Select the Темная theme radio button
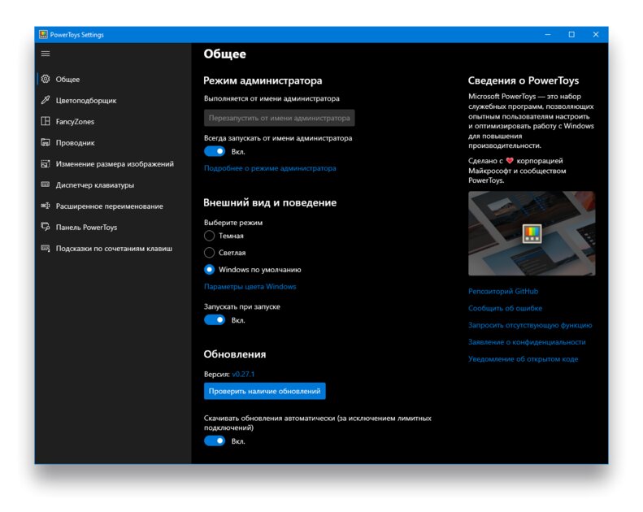This screenshot has height=512, width=643. (x=209, y=236)
